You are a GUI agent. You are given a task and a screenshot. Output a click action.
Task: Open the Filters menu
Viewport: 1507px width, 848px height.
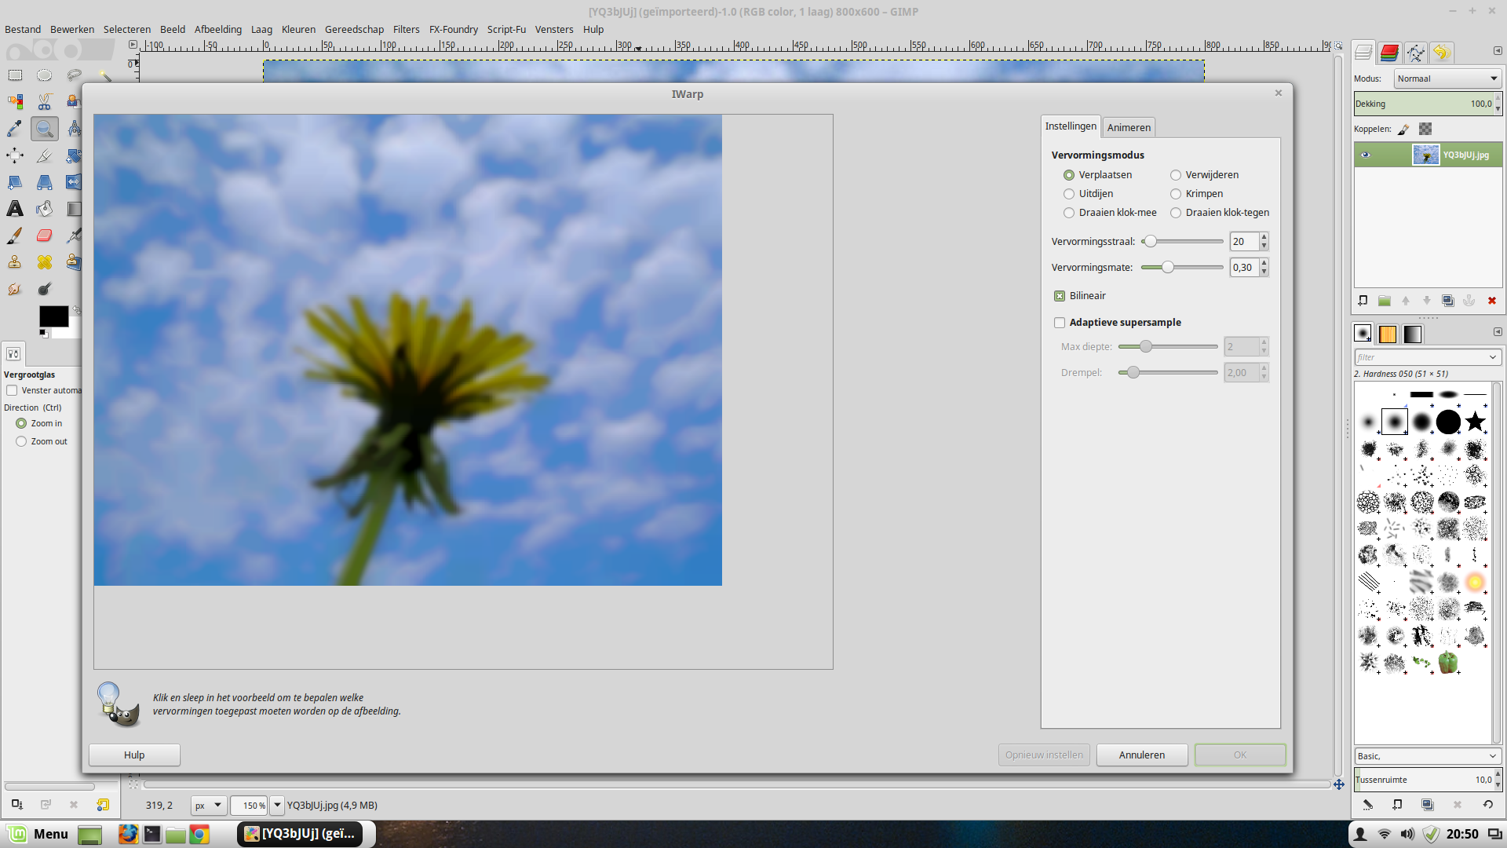406,30
